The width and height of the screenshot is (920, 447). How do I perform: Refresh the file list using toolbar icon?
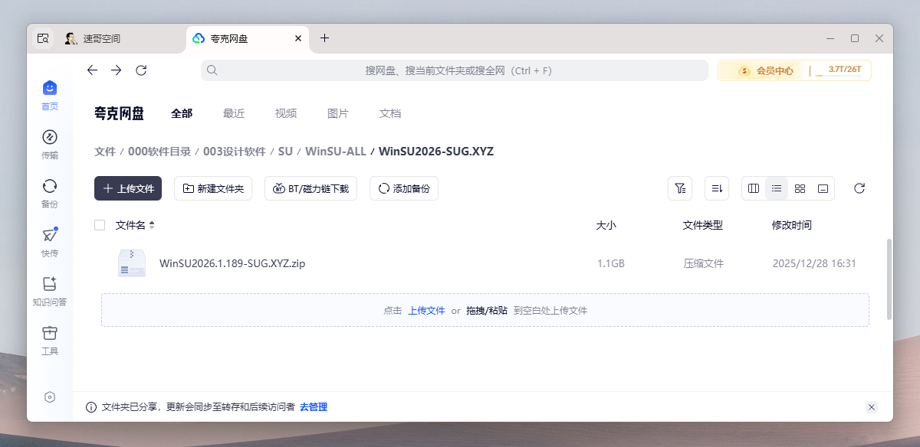859,188
